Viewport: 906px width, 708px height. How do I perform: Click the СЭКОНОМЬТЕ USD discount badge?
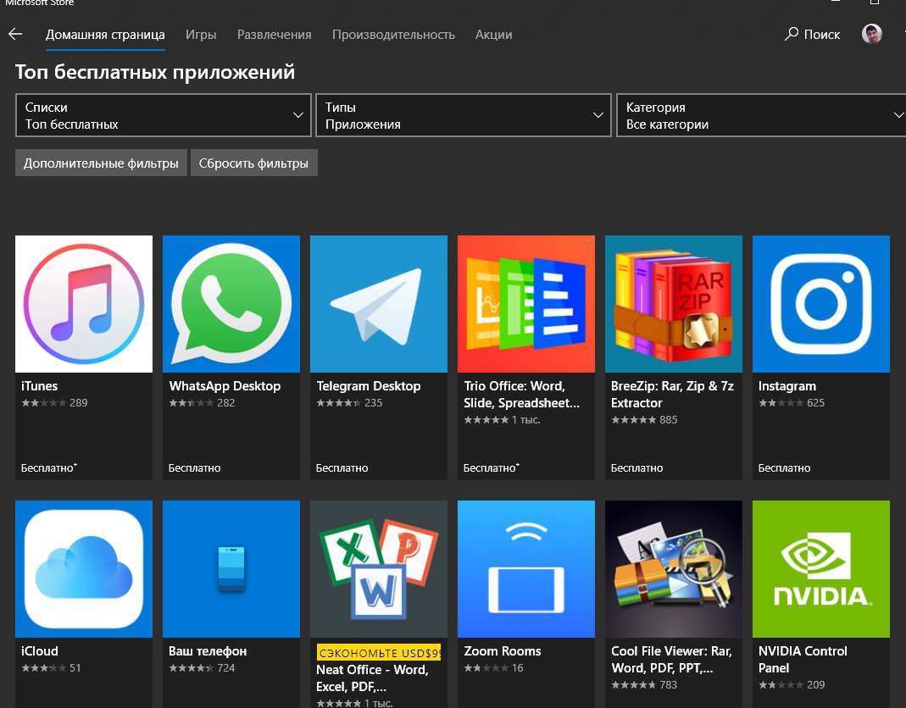pyautogui.click(x=379, y=653)
